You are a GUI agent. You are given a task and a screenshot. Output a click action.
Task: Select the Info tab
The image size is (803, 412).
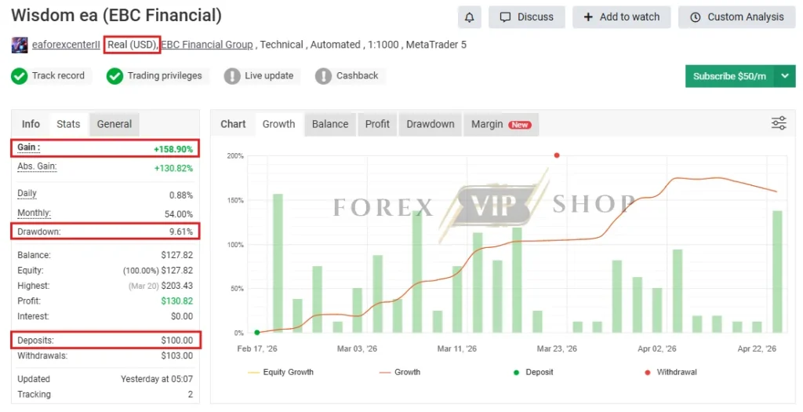tap(31, 124)
